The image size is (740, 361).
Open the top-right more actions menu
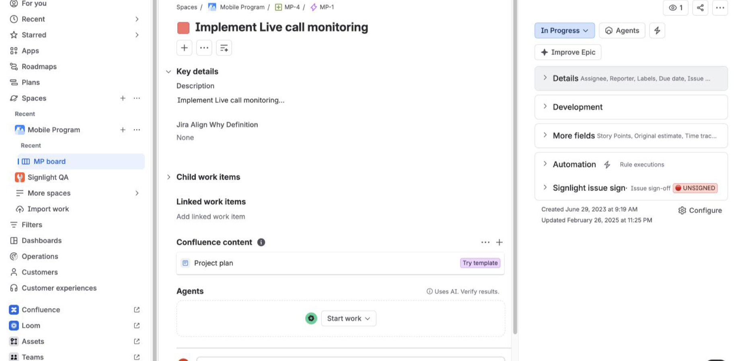[720, 8]
